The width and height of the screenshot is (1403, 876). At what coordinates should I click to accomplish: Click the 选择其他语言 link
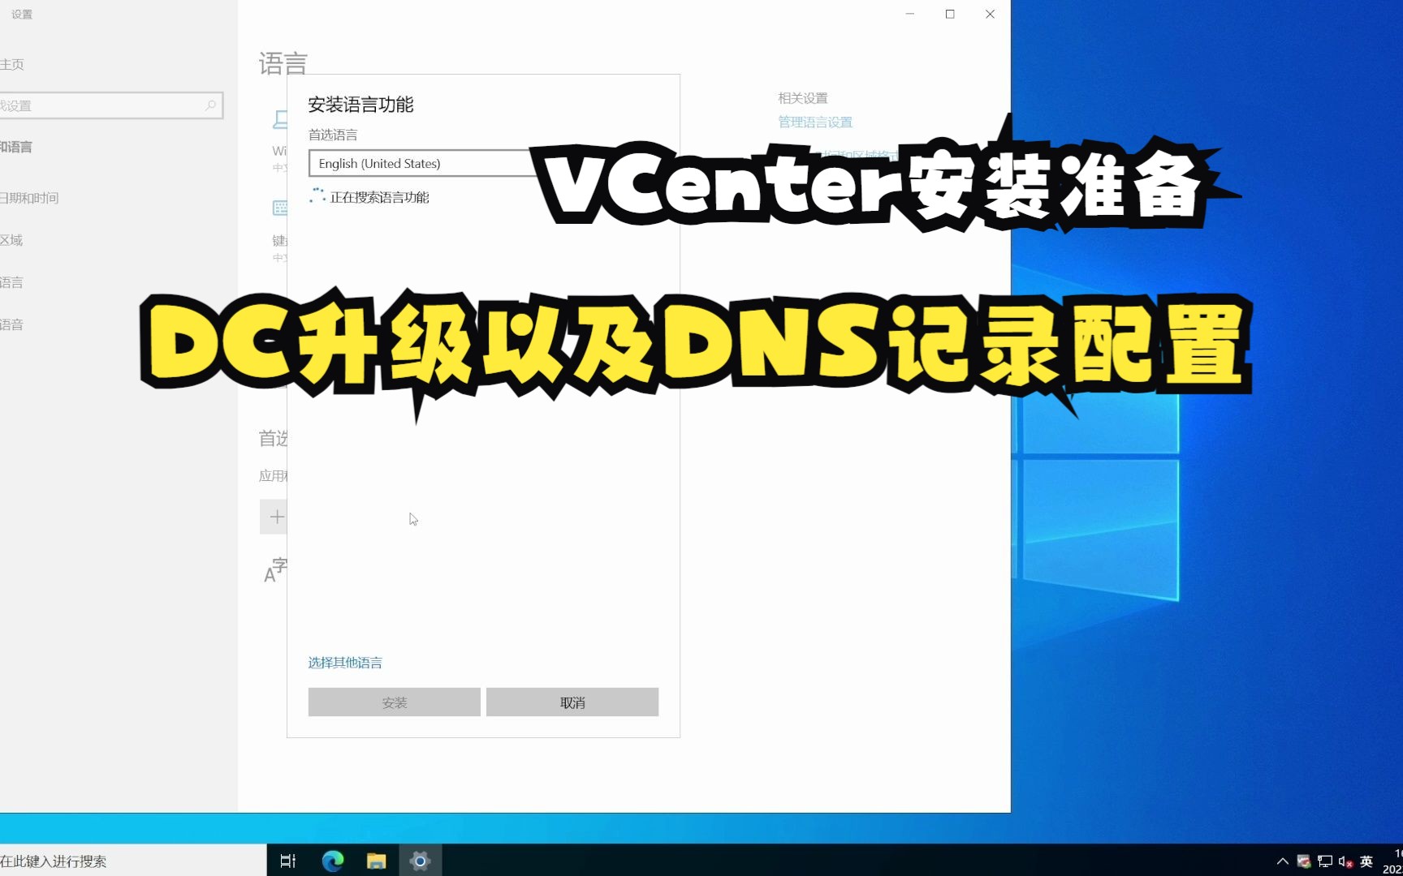pos(345,663)
